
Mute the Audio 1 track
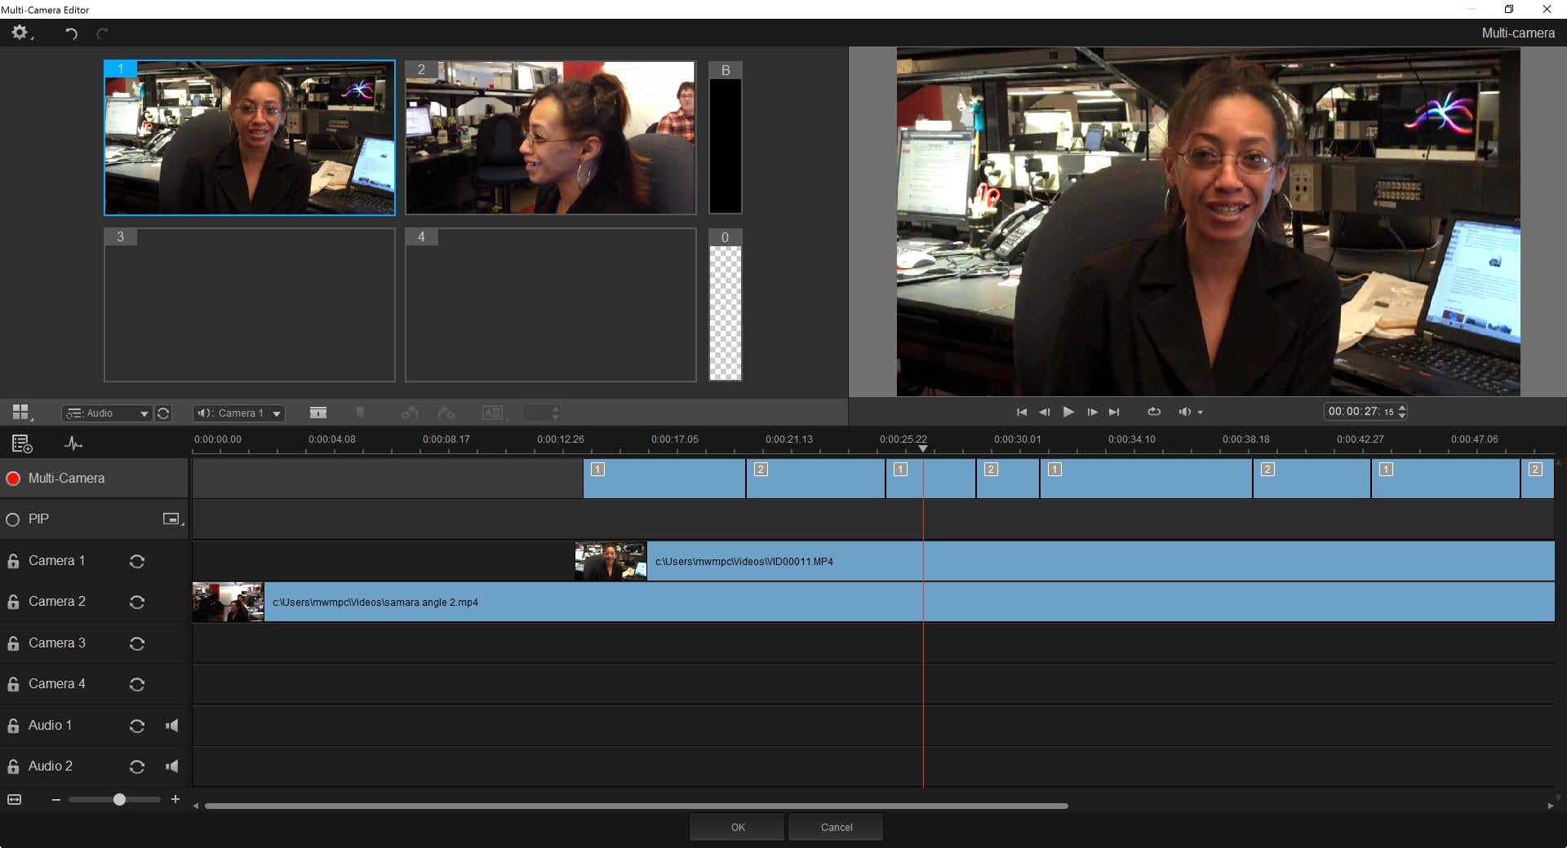tap(172, 726)
